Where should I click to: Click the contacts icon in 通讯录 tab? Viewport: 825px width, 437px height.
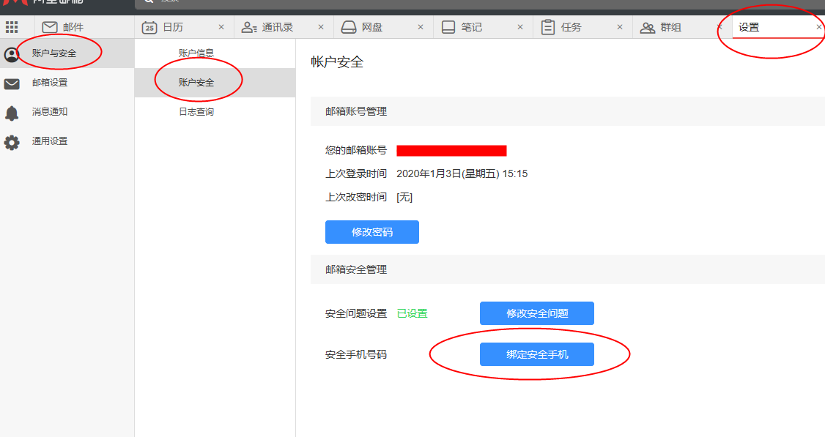tap(249, 27)
